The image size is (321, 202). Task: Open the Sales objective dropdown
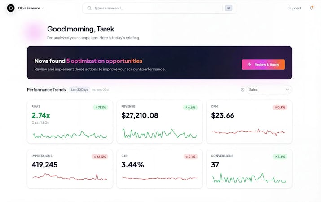click(269, 90)
